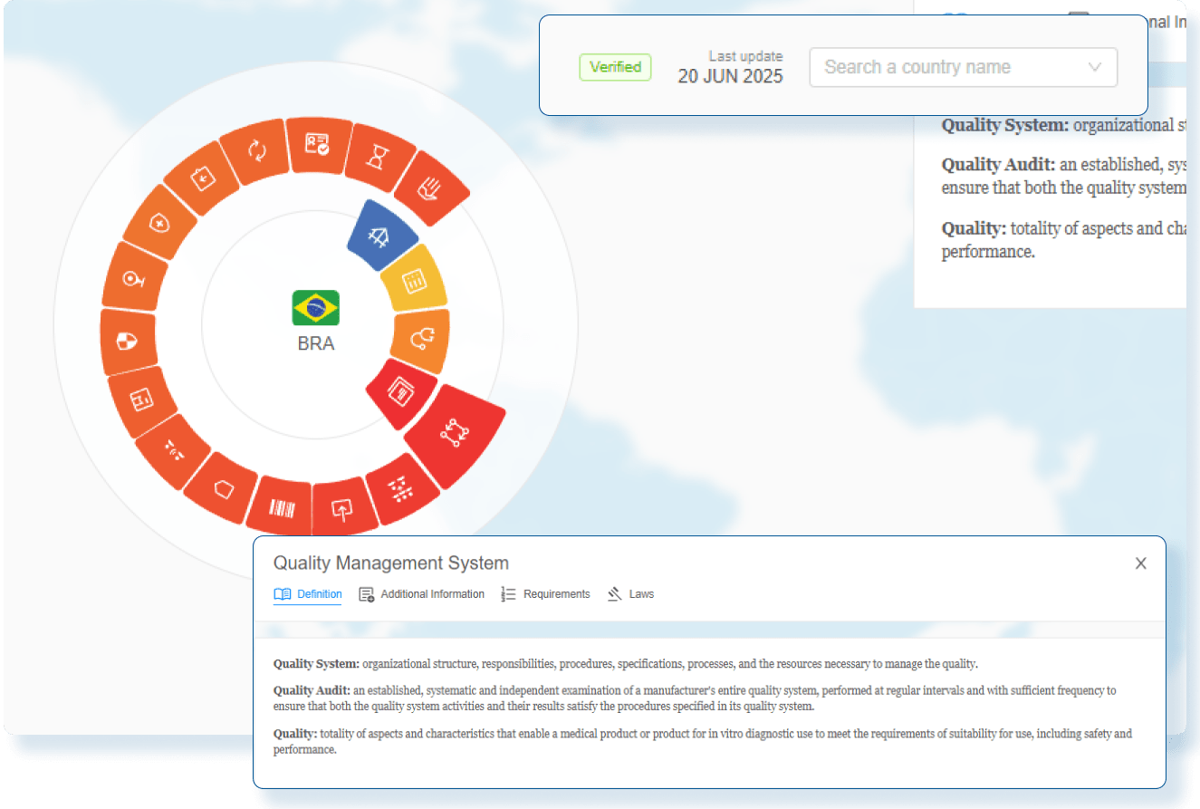1200x809 pixels.
Task: Select the pentagon tag wheel segment
Action: point(224,488)
